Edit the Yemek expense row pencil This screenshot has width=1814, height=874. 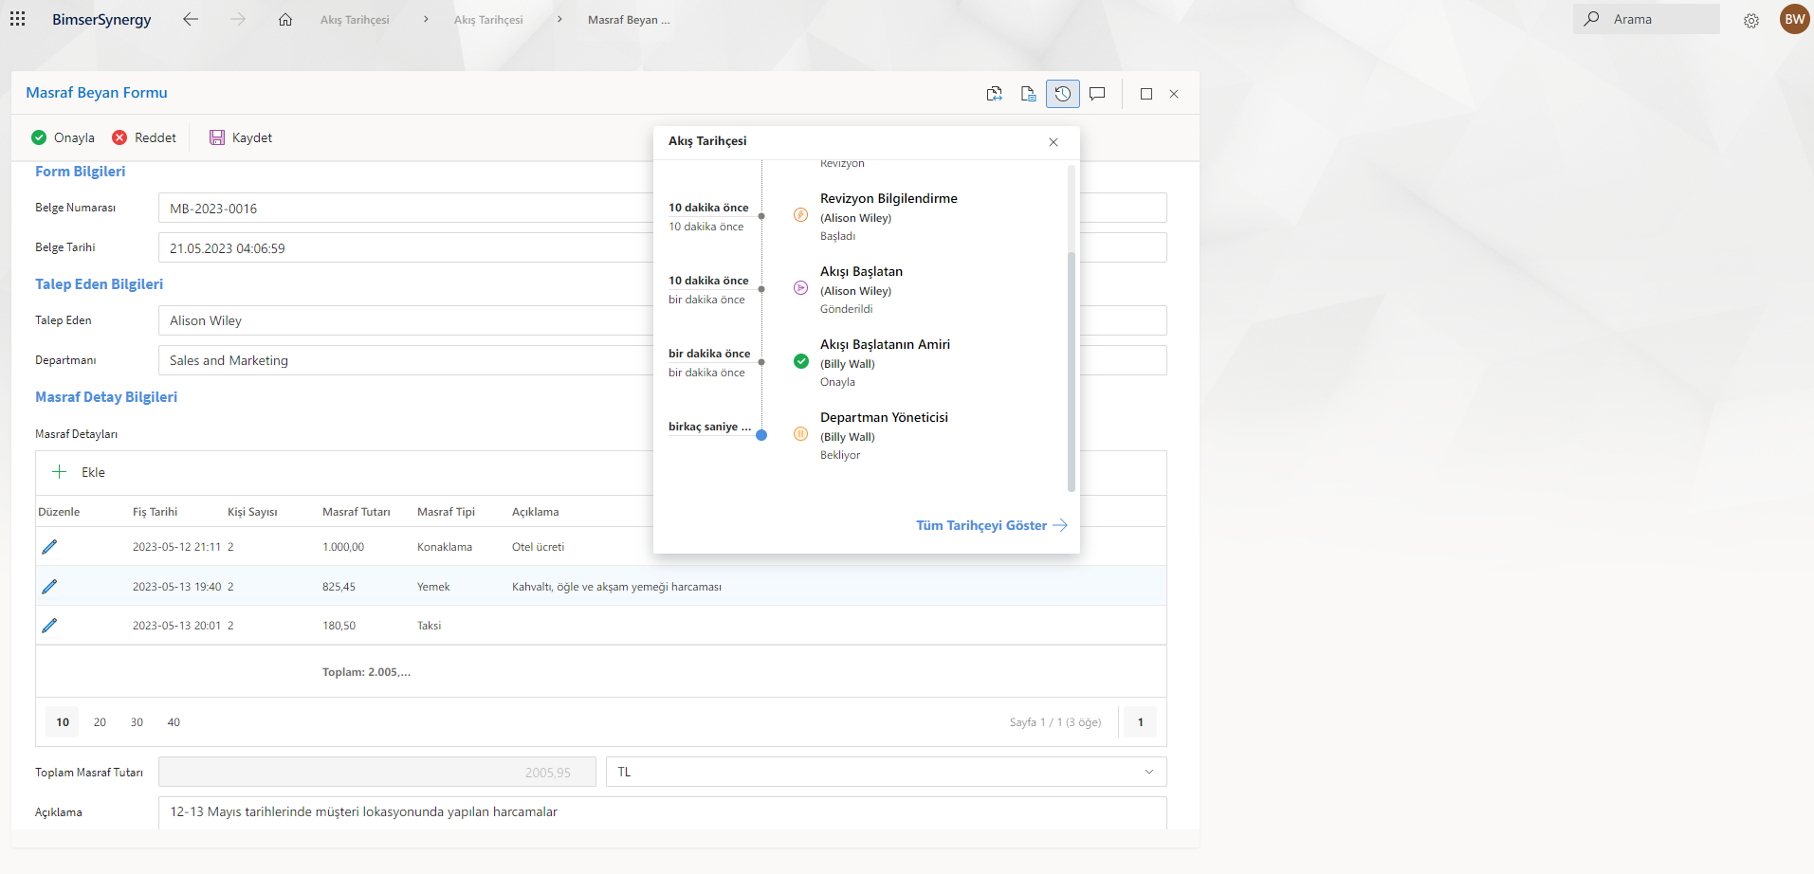[x=49, y=587]
